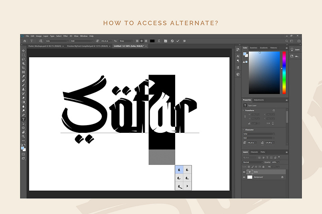The image size is (322, 214).
Task: Pick the first glyph alternate in popup
Action: tap(179, 170)
